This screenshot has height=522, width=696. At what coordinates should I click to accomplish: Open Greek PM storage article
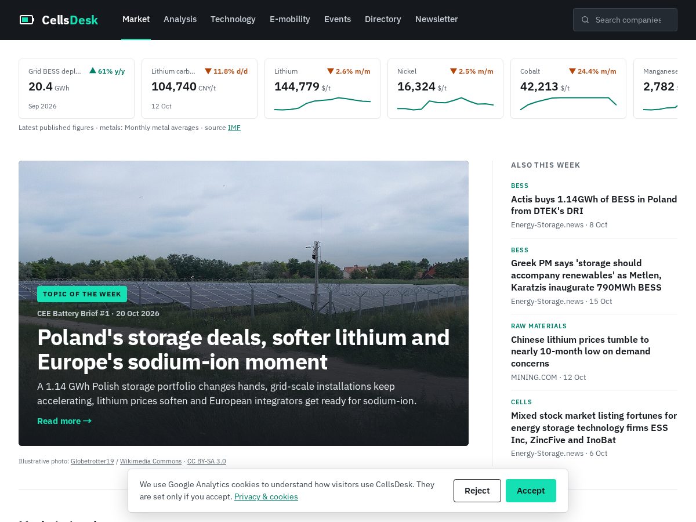(x=586, y=275)
